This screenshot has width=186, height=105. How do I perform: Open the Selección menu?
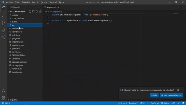[x=26, y=2]
